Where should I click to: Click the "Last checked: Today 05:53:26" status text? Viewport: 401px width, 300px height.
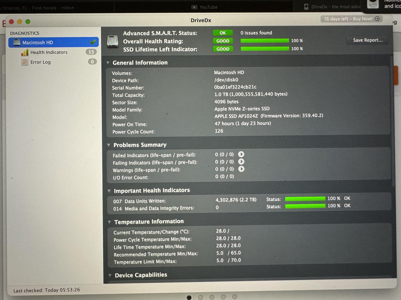pyautogui.click(x=47, y=290)
